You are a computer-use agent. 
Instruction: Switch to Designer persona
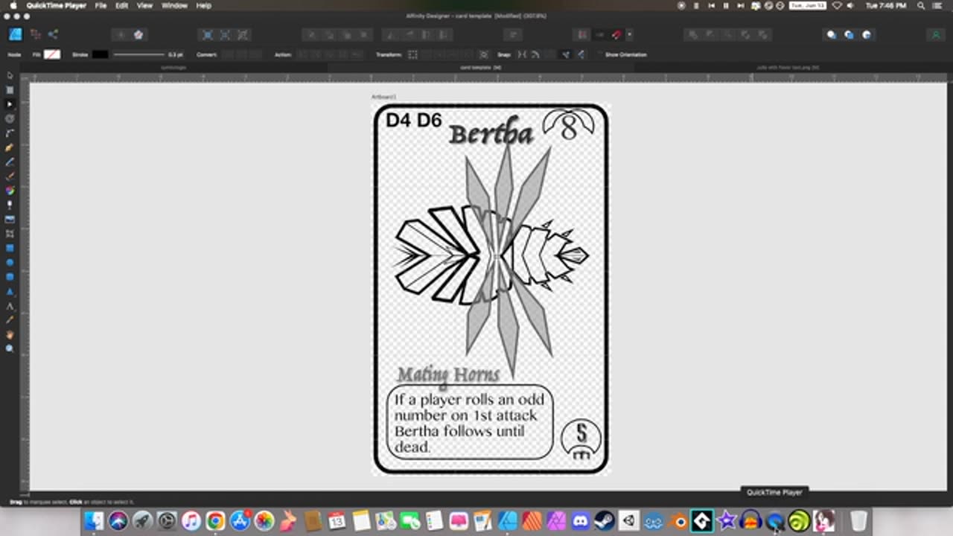pos(15,34)
